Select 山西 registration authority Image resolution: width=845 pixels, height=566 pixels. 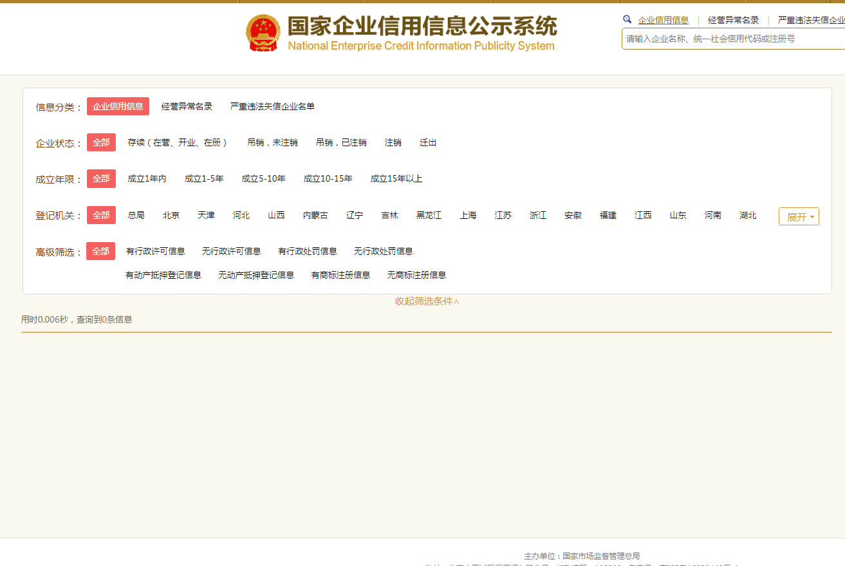click(x=276, y=215)
